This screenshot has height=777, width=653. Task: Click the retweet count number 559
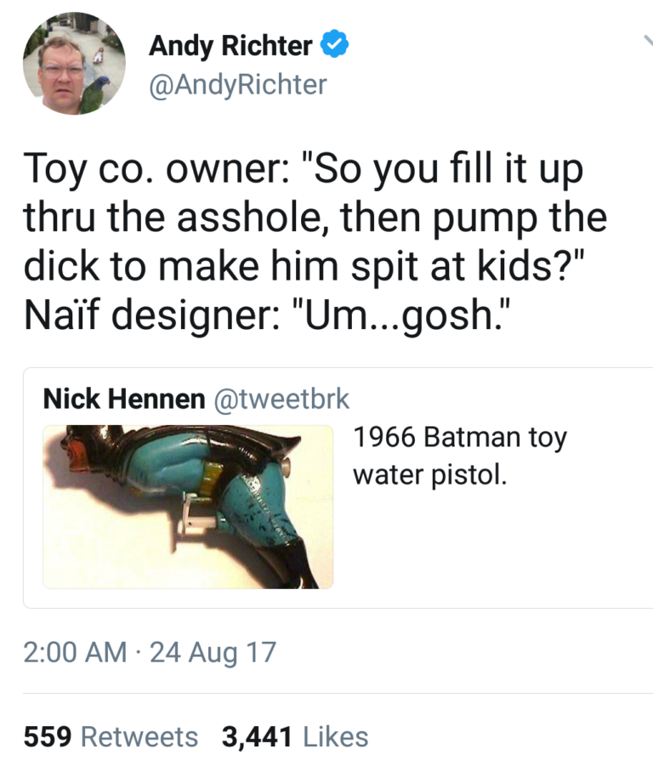point(48,736)
